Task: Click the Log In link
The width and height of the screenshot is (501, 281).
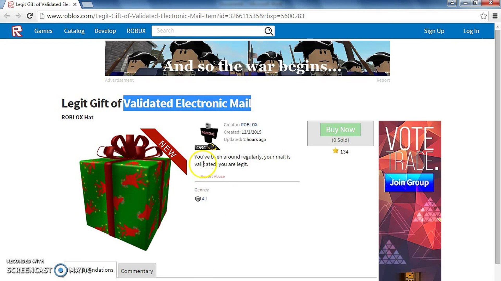Action: coord(472,30)
